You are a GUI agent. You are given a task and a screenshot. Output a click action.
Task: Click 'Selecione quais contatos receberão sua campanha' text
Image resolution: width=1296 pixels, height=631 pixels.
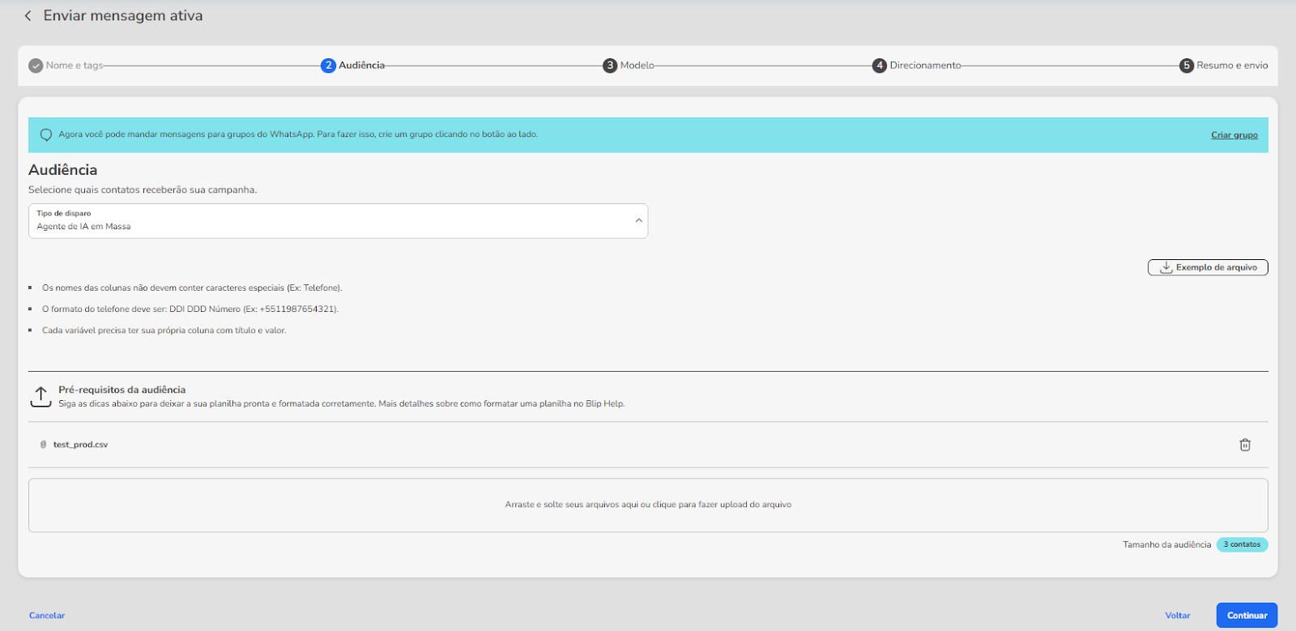click(x=143, y=190)
